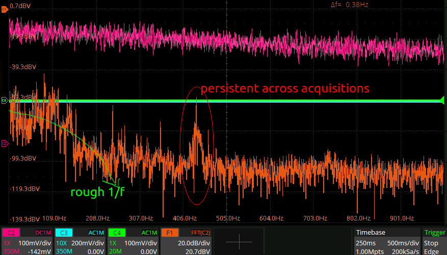
Task: Open the cyan C3 channel badge
Action: (64, 233)
